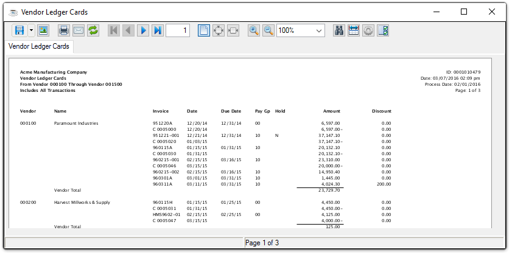Screen dimensions: 512x255
Task: Click the Amount column header
Action: pyautogui.click(x=332, y=111)
